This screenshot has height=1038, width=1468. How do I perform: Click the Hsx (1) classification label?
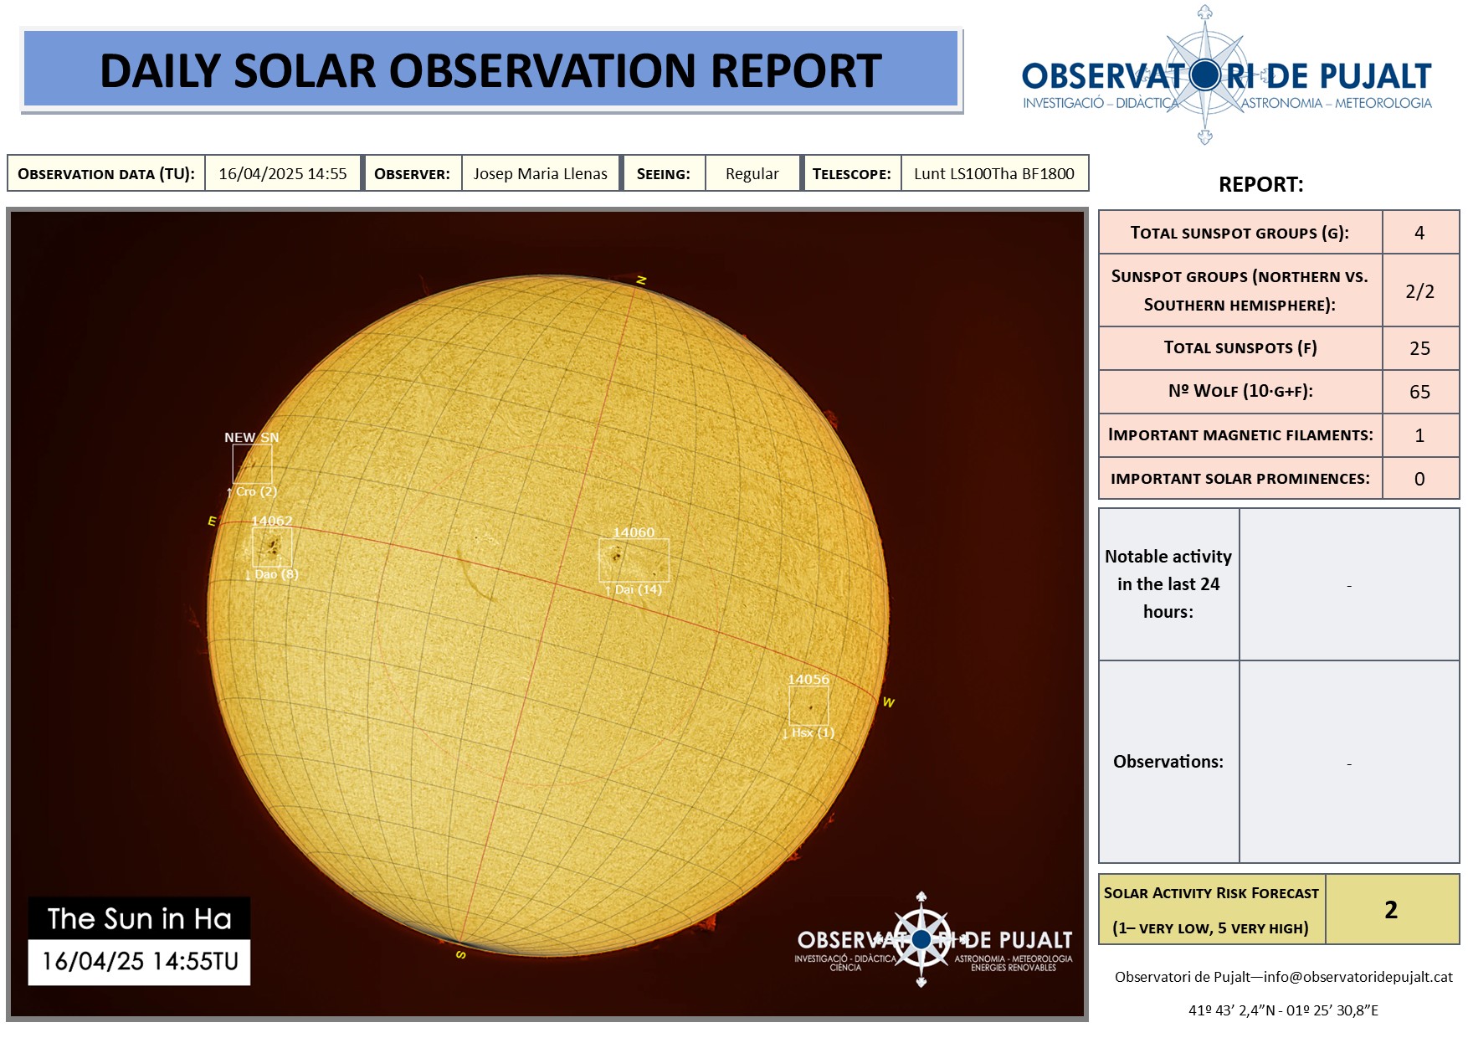pos(808,732)
